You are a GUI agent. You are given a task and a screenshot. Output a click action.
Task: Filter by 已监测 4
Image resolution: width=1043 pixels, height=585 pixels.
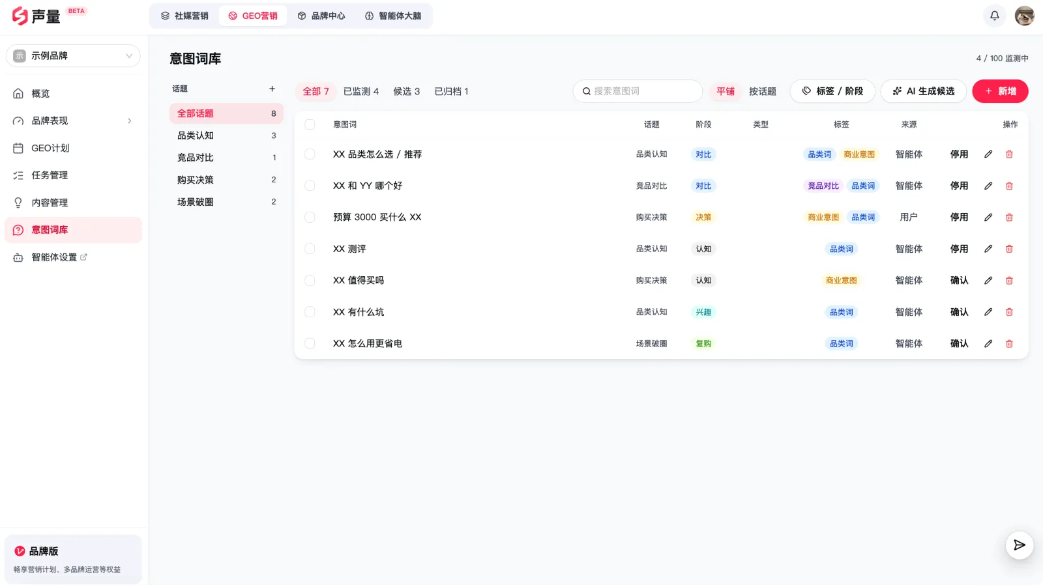click(x=361, y=91)
